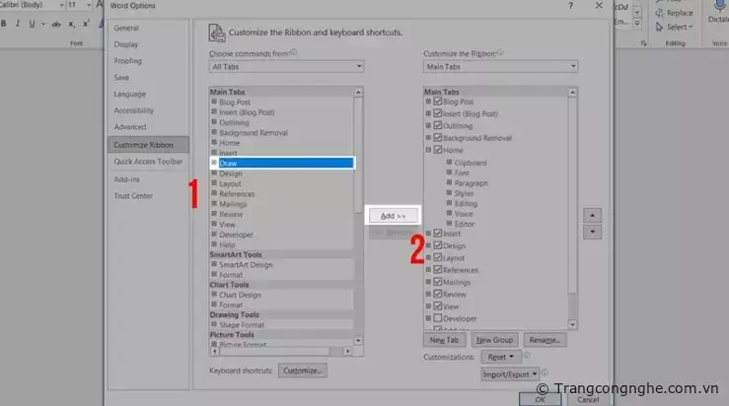
Task: Uncheck the Blog Post checkbox
Action: tap(438, 101)
